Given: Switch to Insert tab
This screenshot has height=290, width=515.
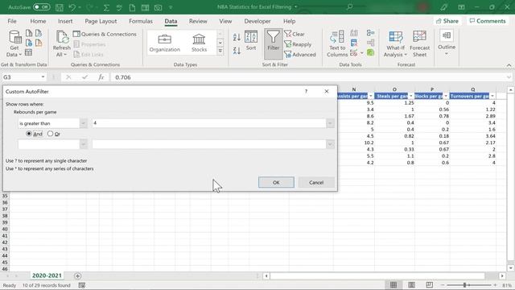Looking at the screenshot, I should (65, 21).
